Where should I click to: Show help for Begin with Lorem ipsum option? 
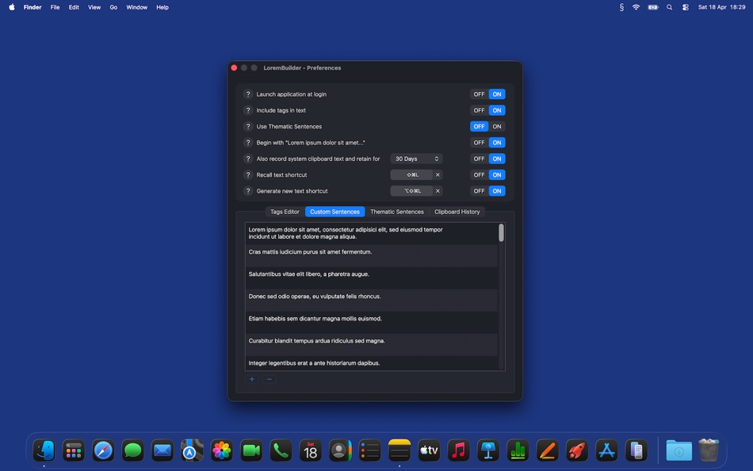[x=248, y=143]
